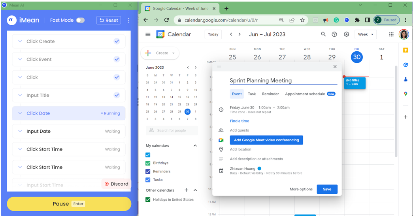Open Google Maps in the side panel
Viewport: 413px width, 216px height.
point(405,94)
